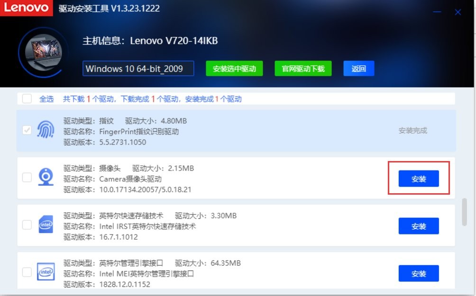Click the driver list scrollbar thumb
The width and height of the screenshot is (476, 296).
pos(464,212)
